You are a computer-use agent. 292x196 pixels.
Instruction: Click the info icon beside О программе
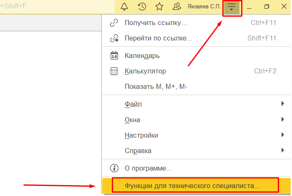(x=114, y=168)
